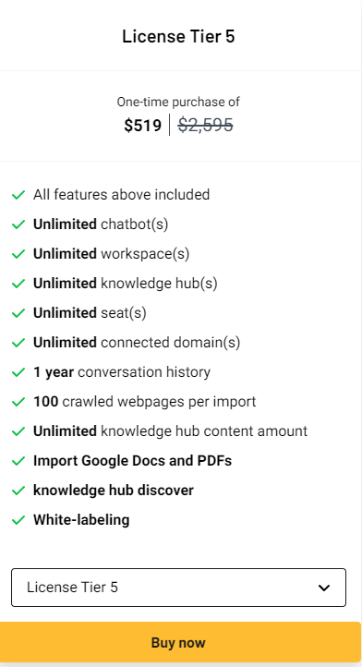Click the Unlimited knowledge hub content amount text
This screenshot has height=667, width=362.
pos(170,431)
